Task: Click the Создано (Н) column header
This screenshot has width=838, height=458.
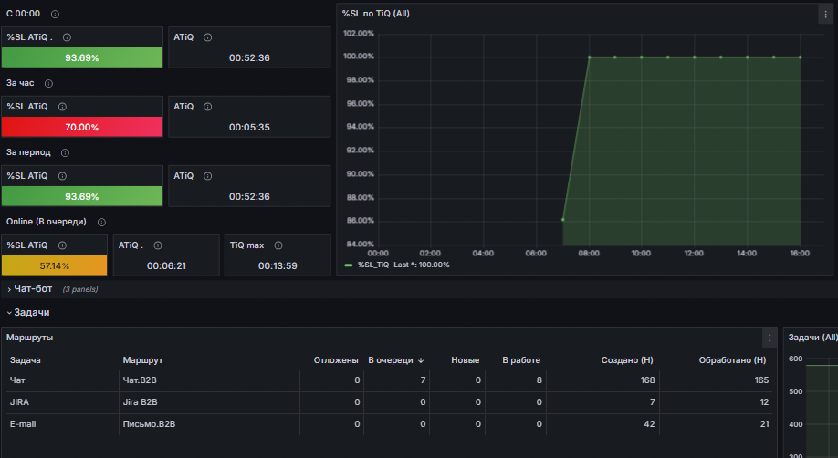Action: [627, 360]
